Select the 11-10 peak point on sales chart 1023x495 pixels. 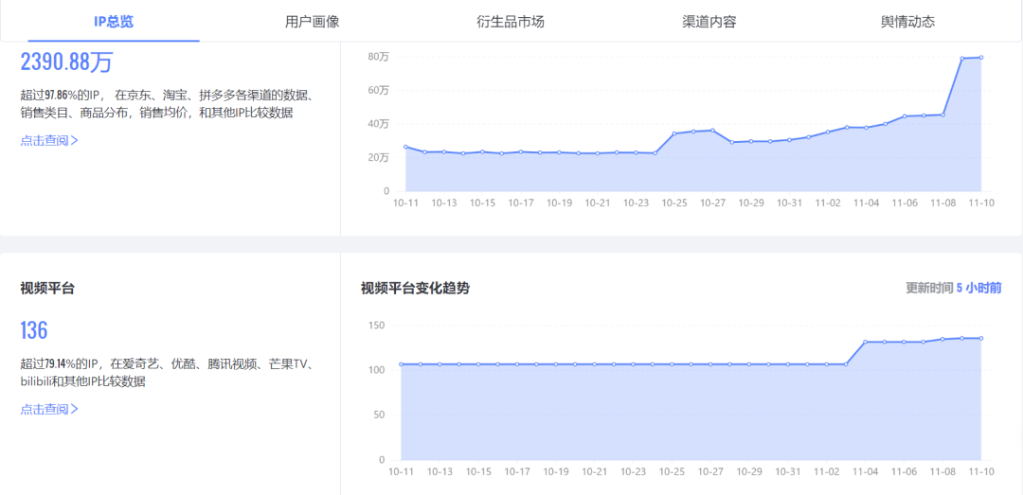click(x=981, y=58)
